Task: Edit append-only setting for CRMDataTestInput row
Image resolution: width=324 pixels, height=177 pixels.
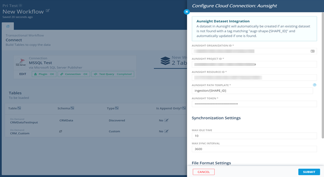Action: point(166,120)
